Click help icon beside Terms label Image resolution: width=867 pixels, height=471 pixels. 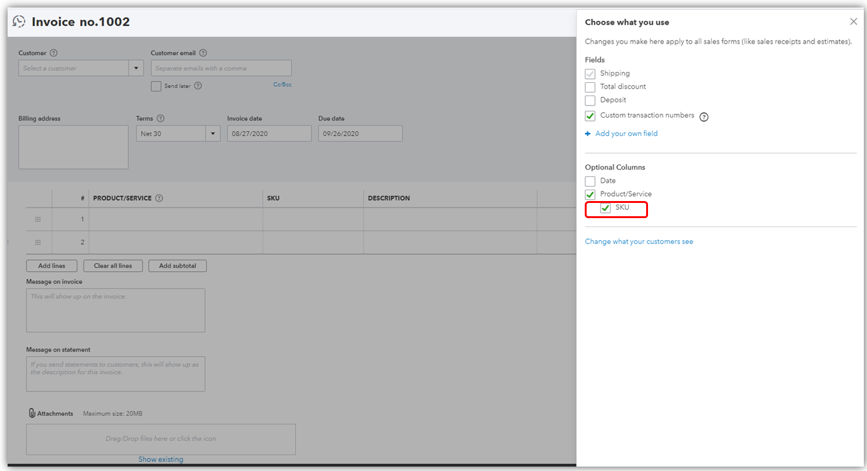point(161,118)
